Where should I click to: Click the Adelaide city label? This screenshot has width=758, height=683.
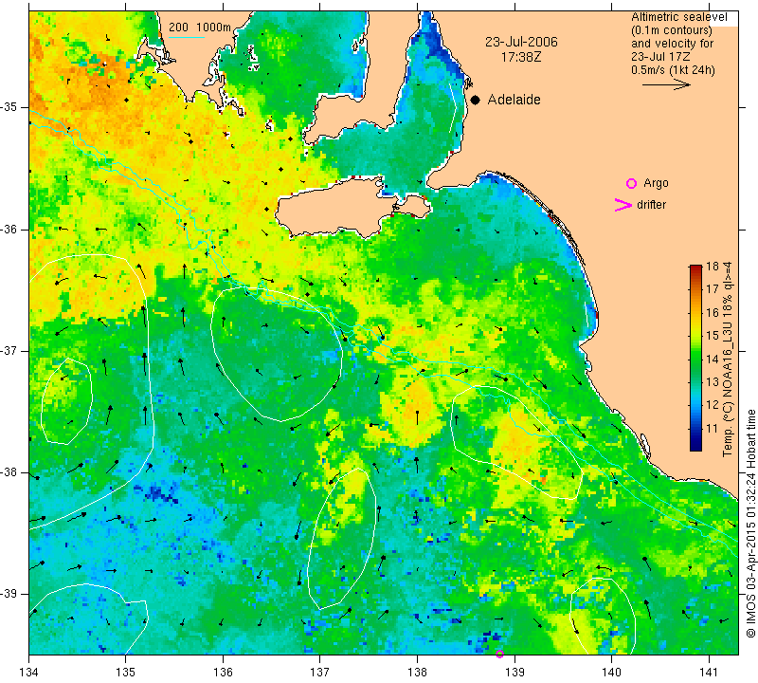514,100
